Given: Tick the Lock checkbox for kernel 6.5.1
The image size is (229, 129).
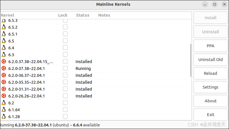Looking at the screenshot, I should [x=65, y=34].
